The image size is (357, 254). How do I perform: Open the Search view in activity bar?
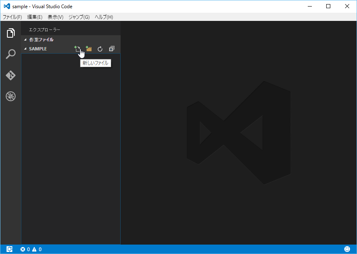[x=11, y=54]
